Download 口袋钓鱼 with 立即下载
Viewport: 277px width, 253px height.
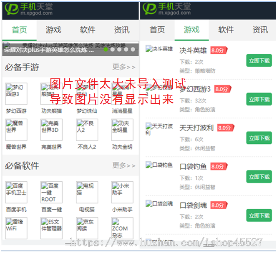259,177
